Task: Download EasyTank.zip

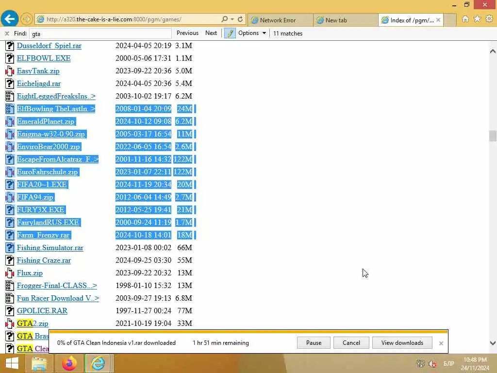Action: 38,71
